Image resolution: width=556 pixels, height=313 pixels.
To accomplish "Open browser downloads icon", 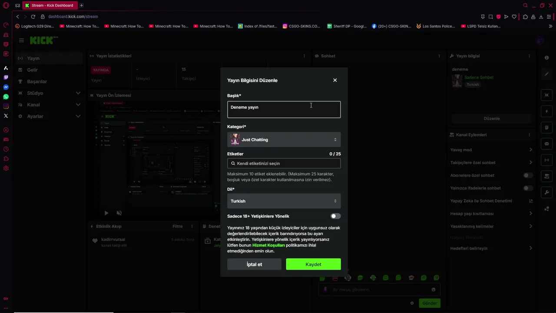I will coord(541,17).
